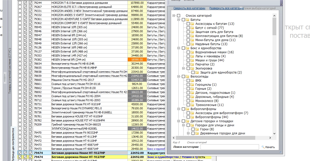Select row Турник / брусья House Fit DH-8130
This screenshot has height=161, width=310.
point(91,88)
